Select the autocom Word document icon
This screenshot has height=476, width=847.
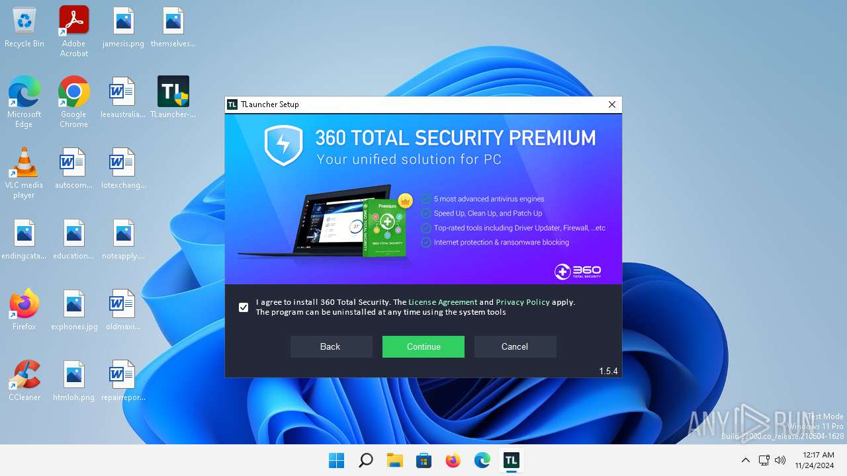[74, 169]
